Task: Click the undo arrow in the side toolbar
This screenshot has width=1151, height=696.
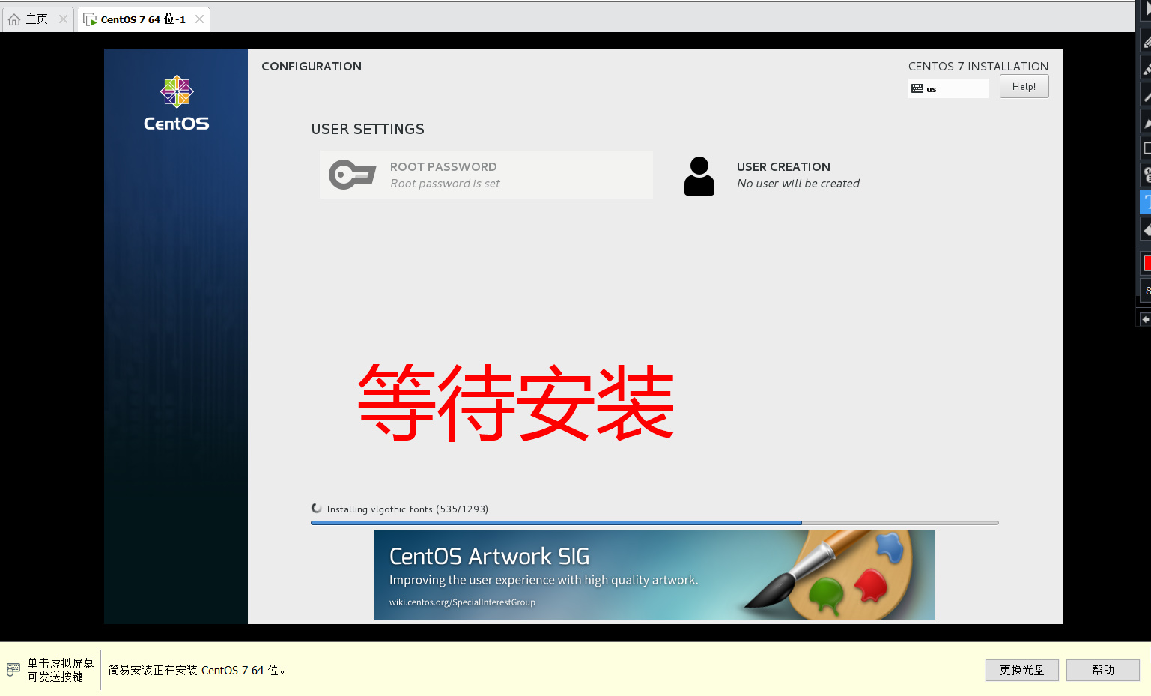Action: [x=1146, y=317]
